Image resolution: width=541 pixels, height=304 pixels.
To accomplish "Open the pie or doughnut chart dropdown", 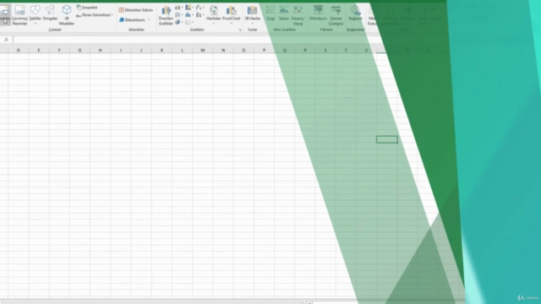I will [178, 22].
